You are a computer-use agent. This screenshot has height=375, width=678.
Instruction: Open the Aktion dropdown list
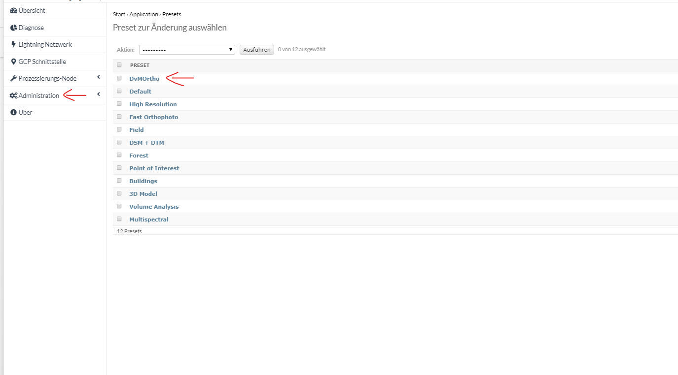(187, 50)
